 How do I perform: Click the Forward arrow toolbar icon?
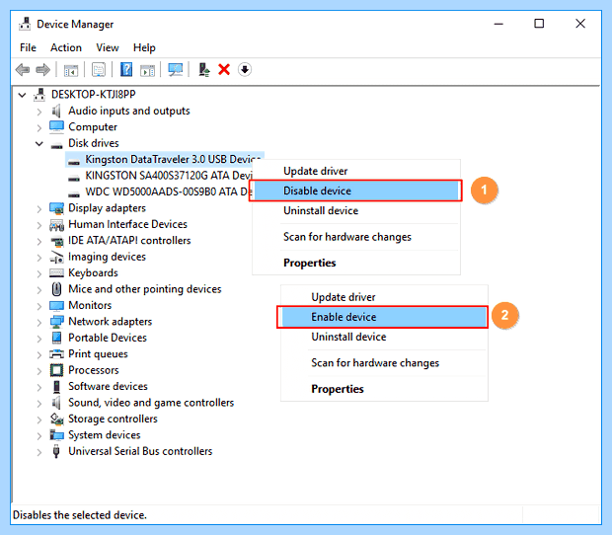(x=42, y=70)
